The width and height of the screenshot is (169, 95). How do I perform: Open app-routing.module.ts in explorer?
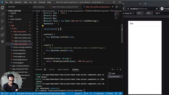(21, 66)
